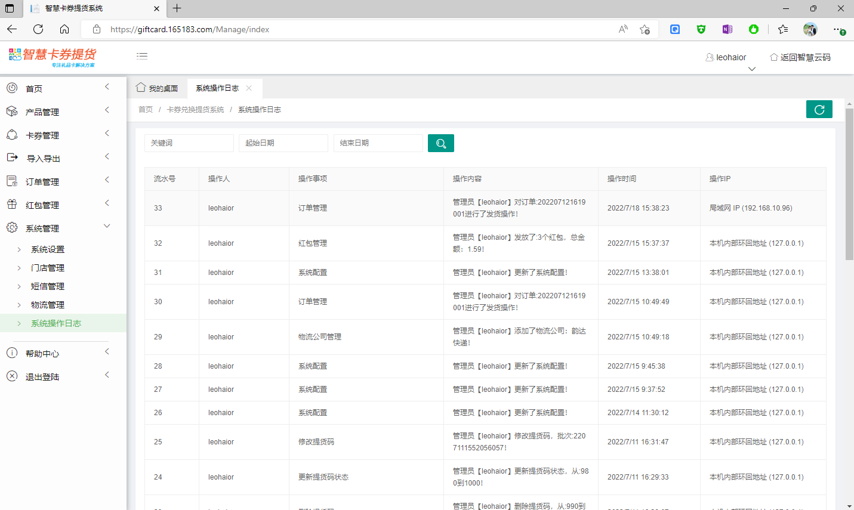Click the 产品管理 cube icon

pyautogui.click(x=12, y=112)
